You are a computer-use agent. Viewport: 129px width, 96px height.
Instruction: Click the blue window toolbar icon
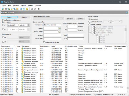(x=3, y=9)
